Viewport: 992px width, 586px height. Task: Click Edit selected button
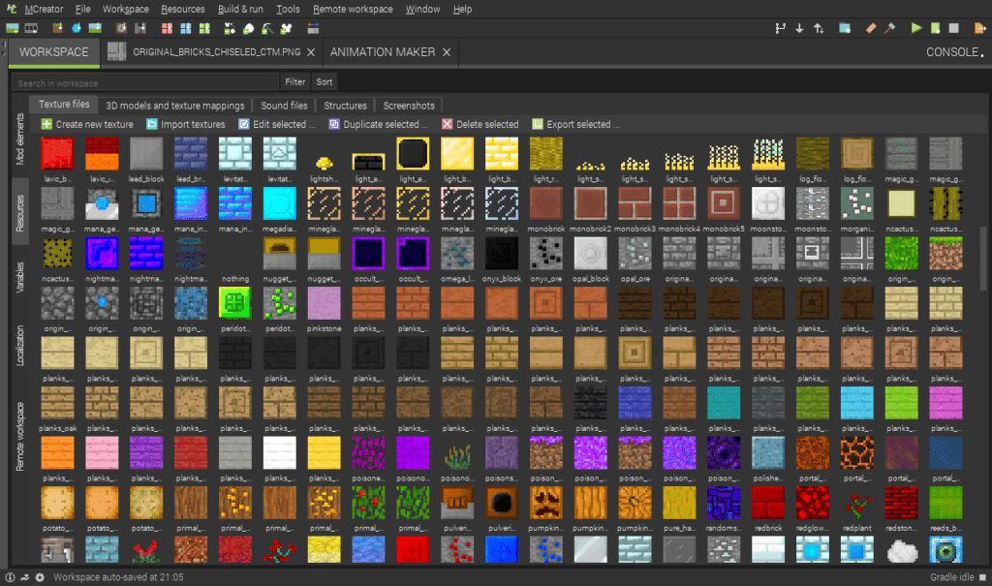pos(276,124)
